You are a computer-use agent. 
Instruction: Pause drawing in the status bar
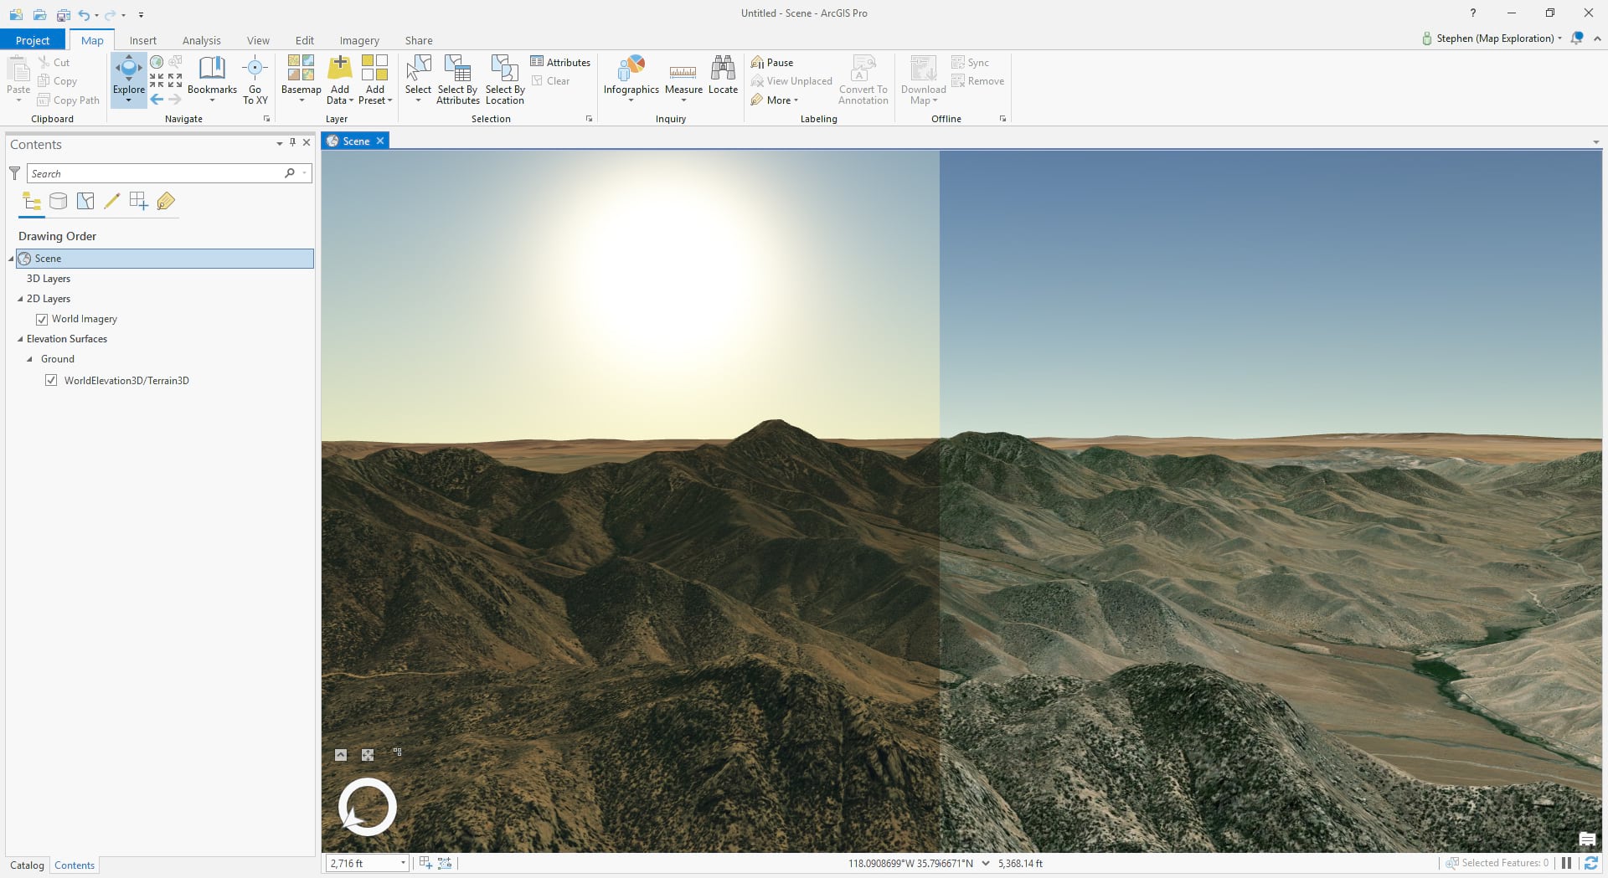(x=1566, y=863)
